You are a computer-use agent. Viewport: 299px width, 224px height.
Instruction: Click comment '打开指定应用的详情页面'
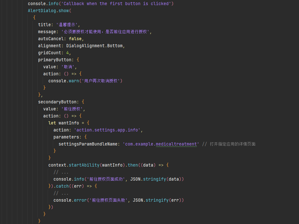pyautogui.click(x=233, y=144)
